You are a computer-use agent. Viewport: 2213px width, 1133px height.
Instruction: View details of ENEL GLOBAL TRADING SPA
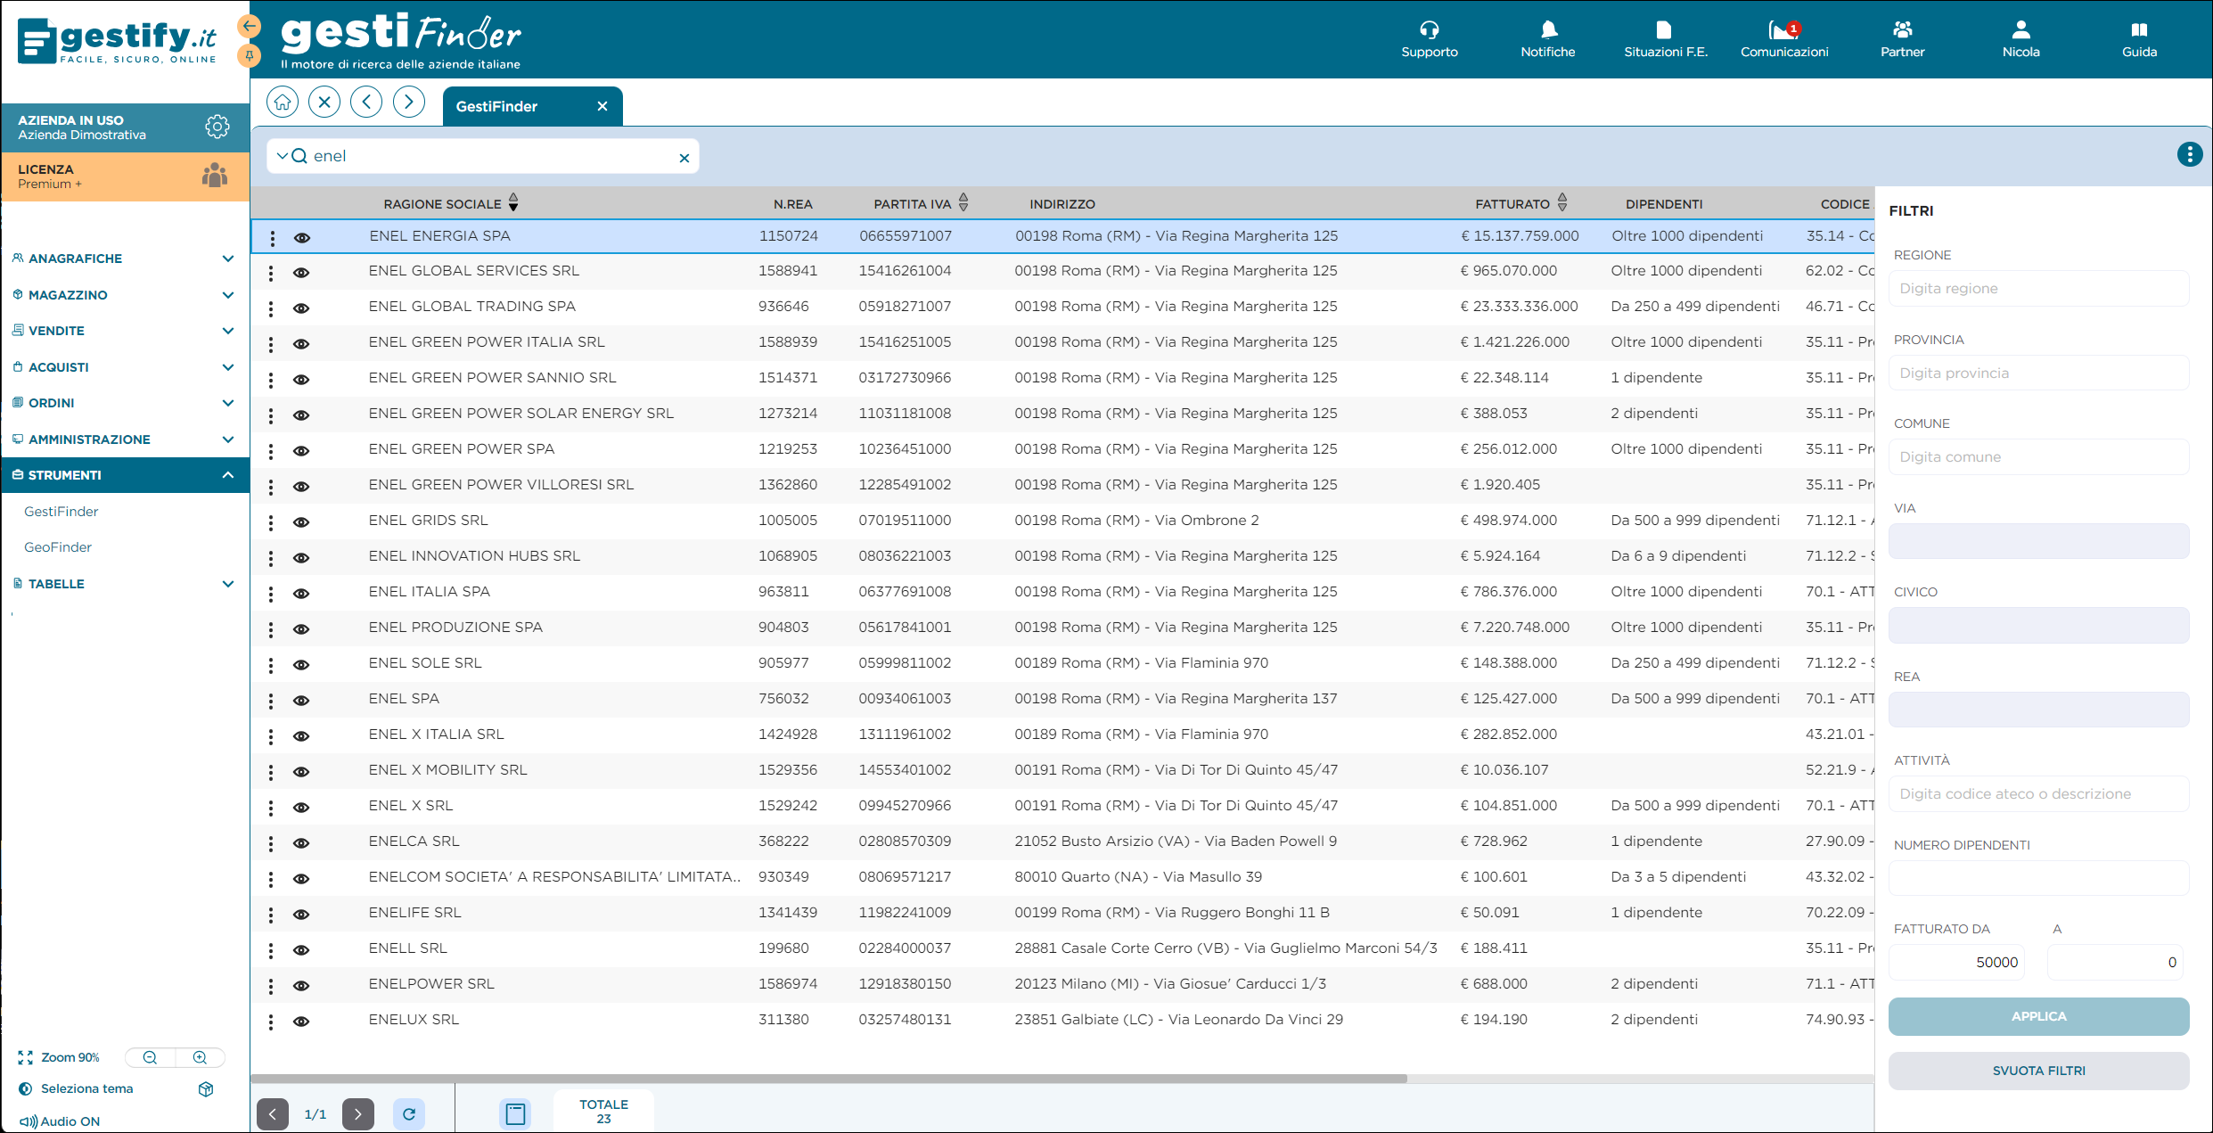pyautogui.click(x=301, y=308)
